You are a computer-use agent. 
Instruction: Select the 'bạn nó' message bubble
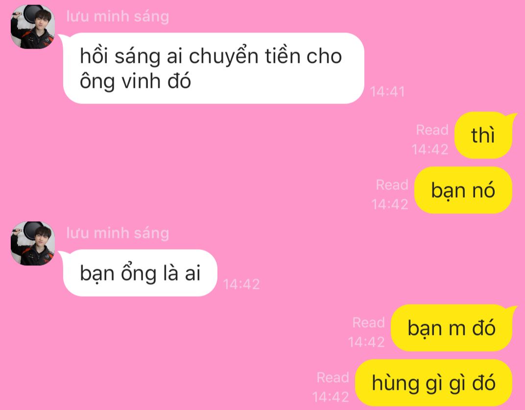463,190
